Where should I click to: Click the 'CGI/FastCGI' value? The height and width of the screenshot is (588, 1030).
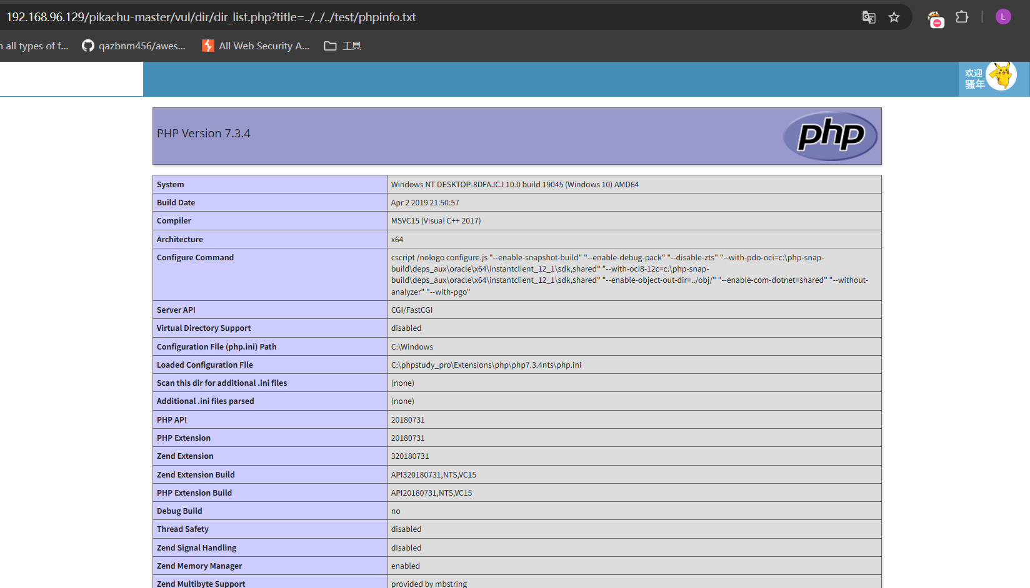click(412, 310)
